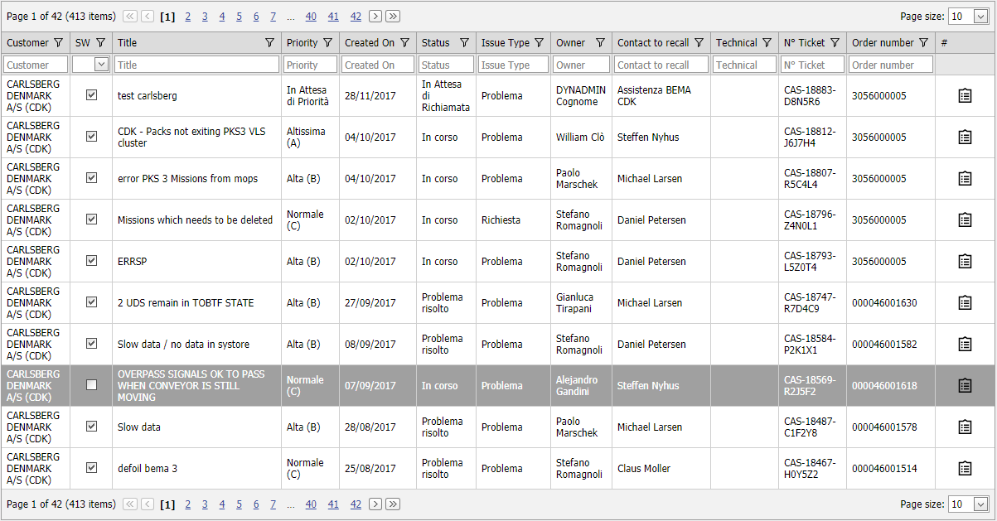The height and width of the screenshot is (521, 997).
Task: Sort by Created On column header
Action: pyautogui.click(x=370, y=43)
